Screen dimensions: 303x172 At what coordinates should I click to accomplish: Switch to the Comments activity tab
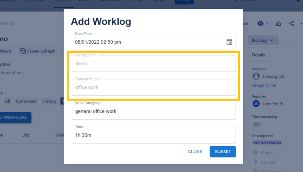pyautogui.click(x=26, y=101)
